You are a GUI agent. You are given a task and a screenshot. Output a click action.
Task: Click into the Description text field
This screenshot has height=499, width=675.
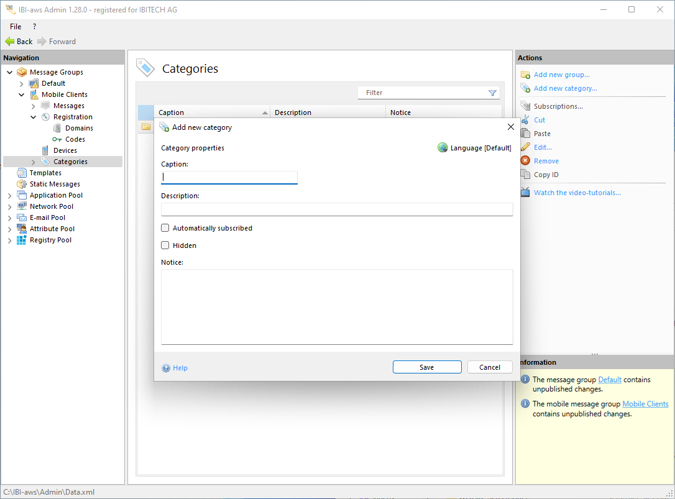pos(336,209)
